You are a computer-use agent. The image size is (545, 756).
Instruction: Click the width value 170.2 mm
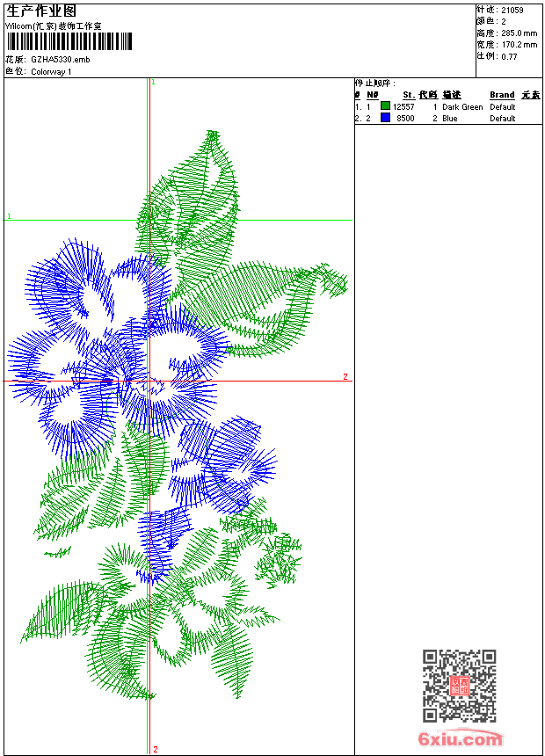[x=519, y=44]
